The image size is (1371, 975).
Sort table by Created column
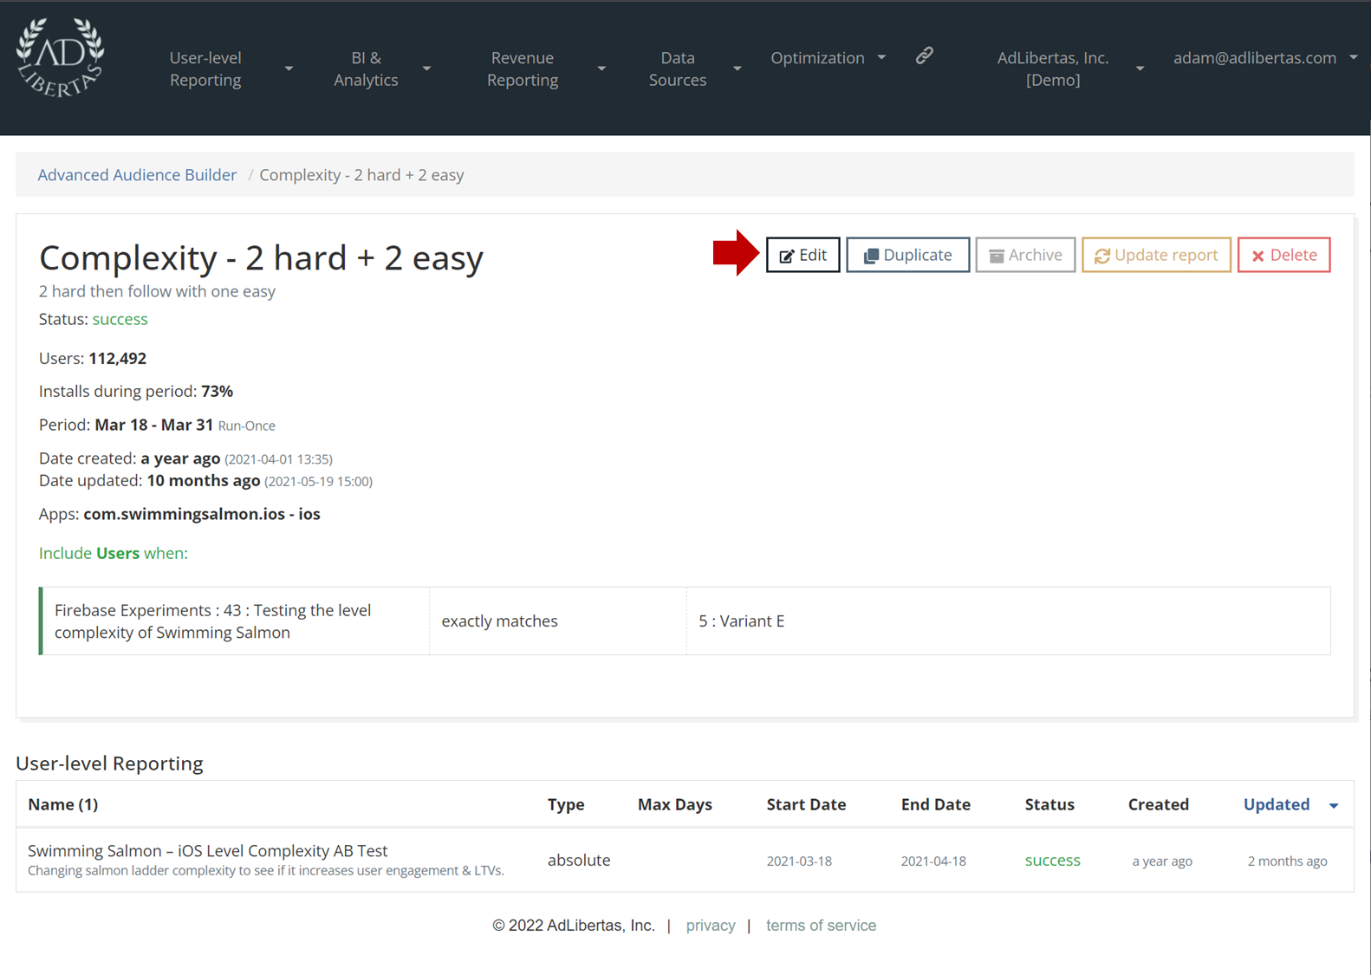1158,804
